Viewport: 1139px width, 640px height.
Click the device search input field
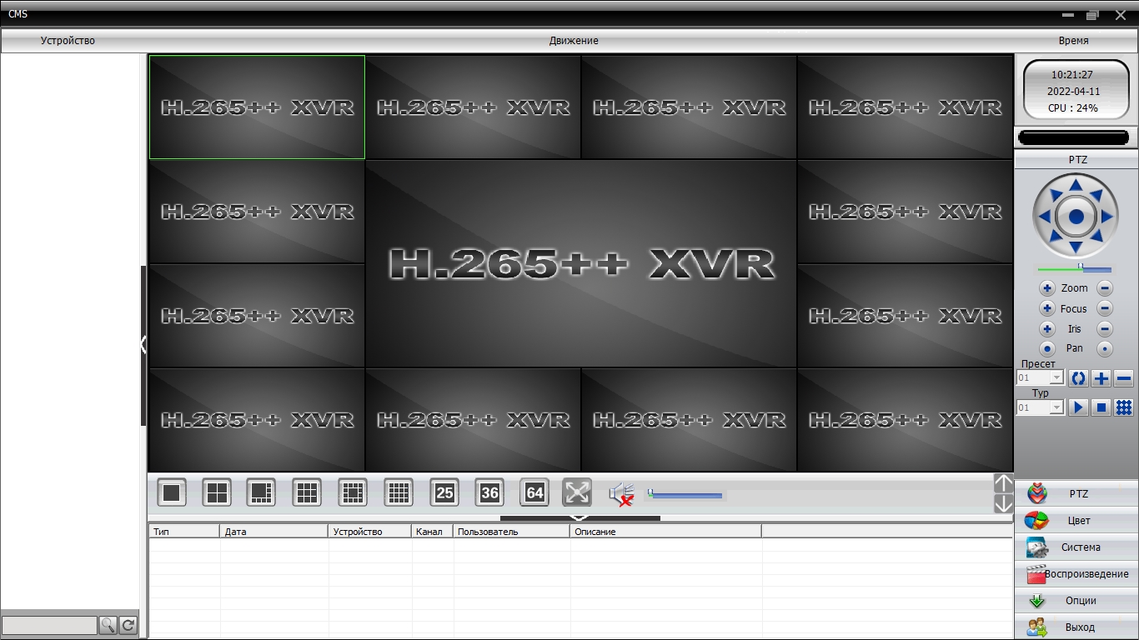pyautogui.click(x=49, y=625)
